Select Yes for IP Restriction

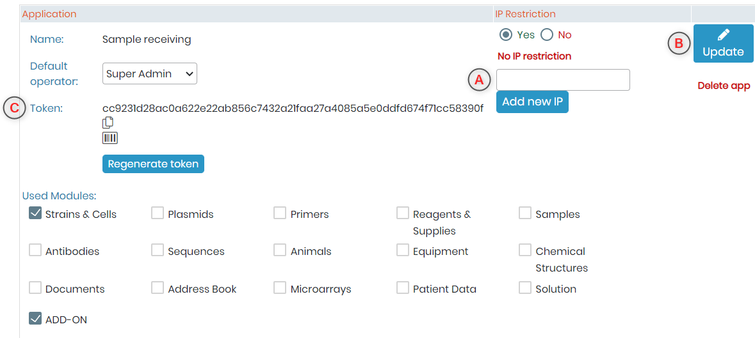pyautogui.click(x=506, y=35)
